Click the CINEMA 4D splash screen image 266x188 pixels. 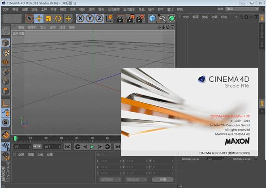click(x=189, y=112)
